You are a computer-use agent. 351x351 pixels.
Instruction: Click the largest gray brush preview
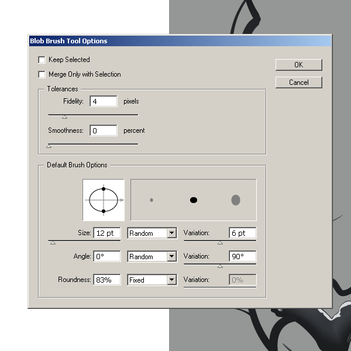coord(236,200)
